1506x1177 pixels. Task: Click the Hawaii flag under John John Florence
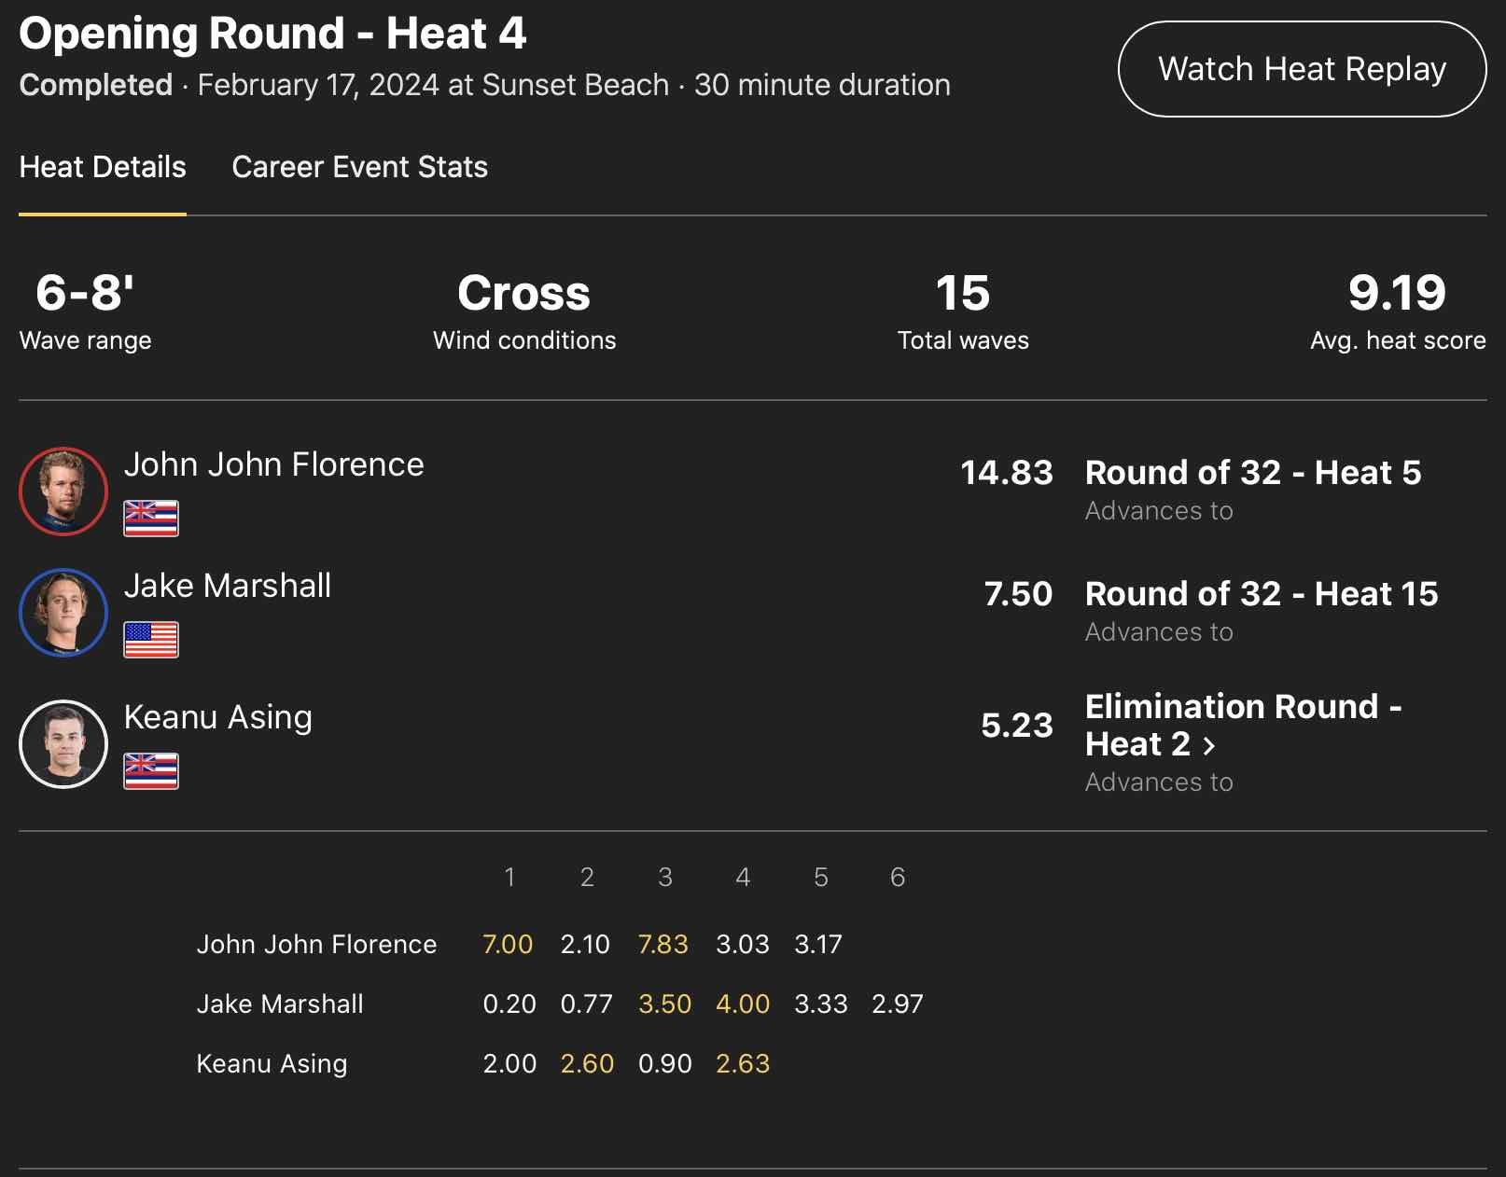[x=151, y=519]
